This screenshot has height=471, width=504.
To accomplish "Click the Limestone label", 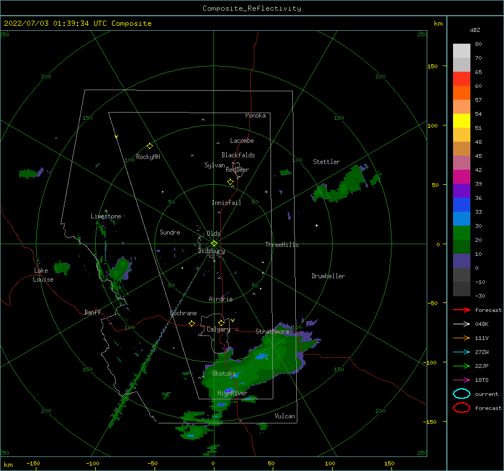I will (106, 216).
